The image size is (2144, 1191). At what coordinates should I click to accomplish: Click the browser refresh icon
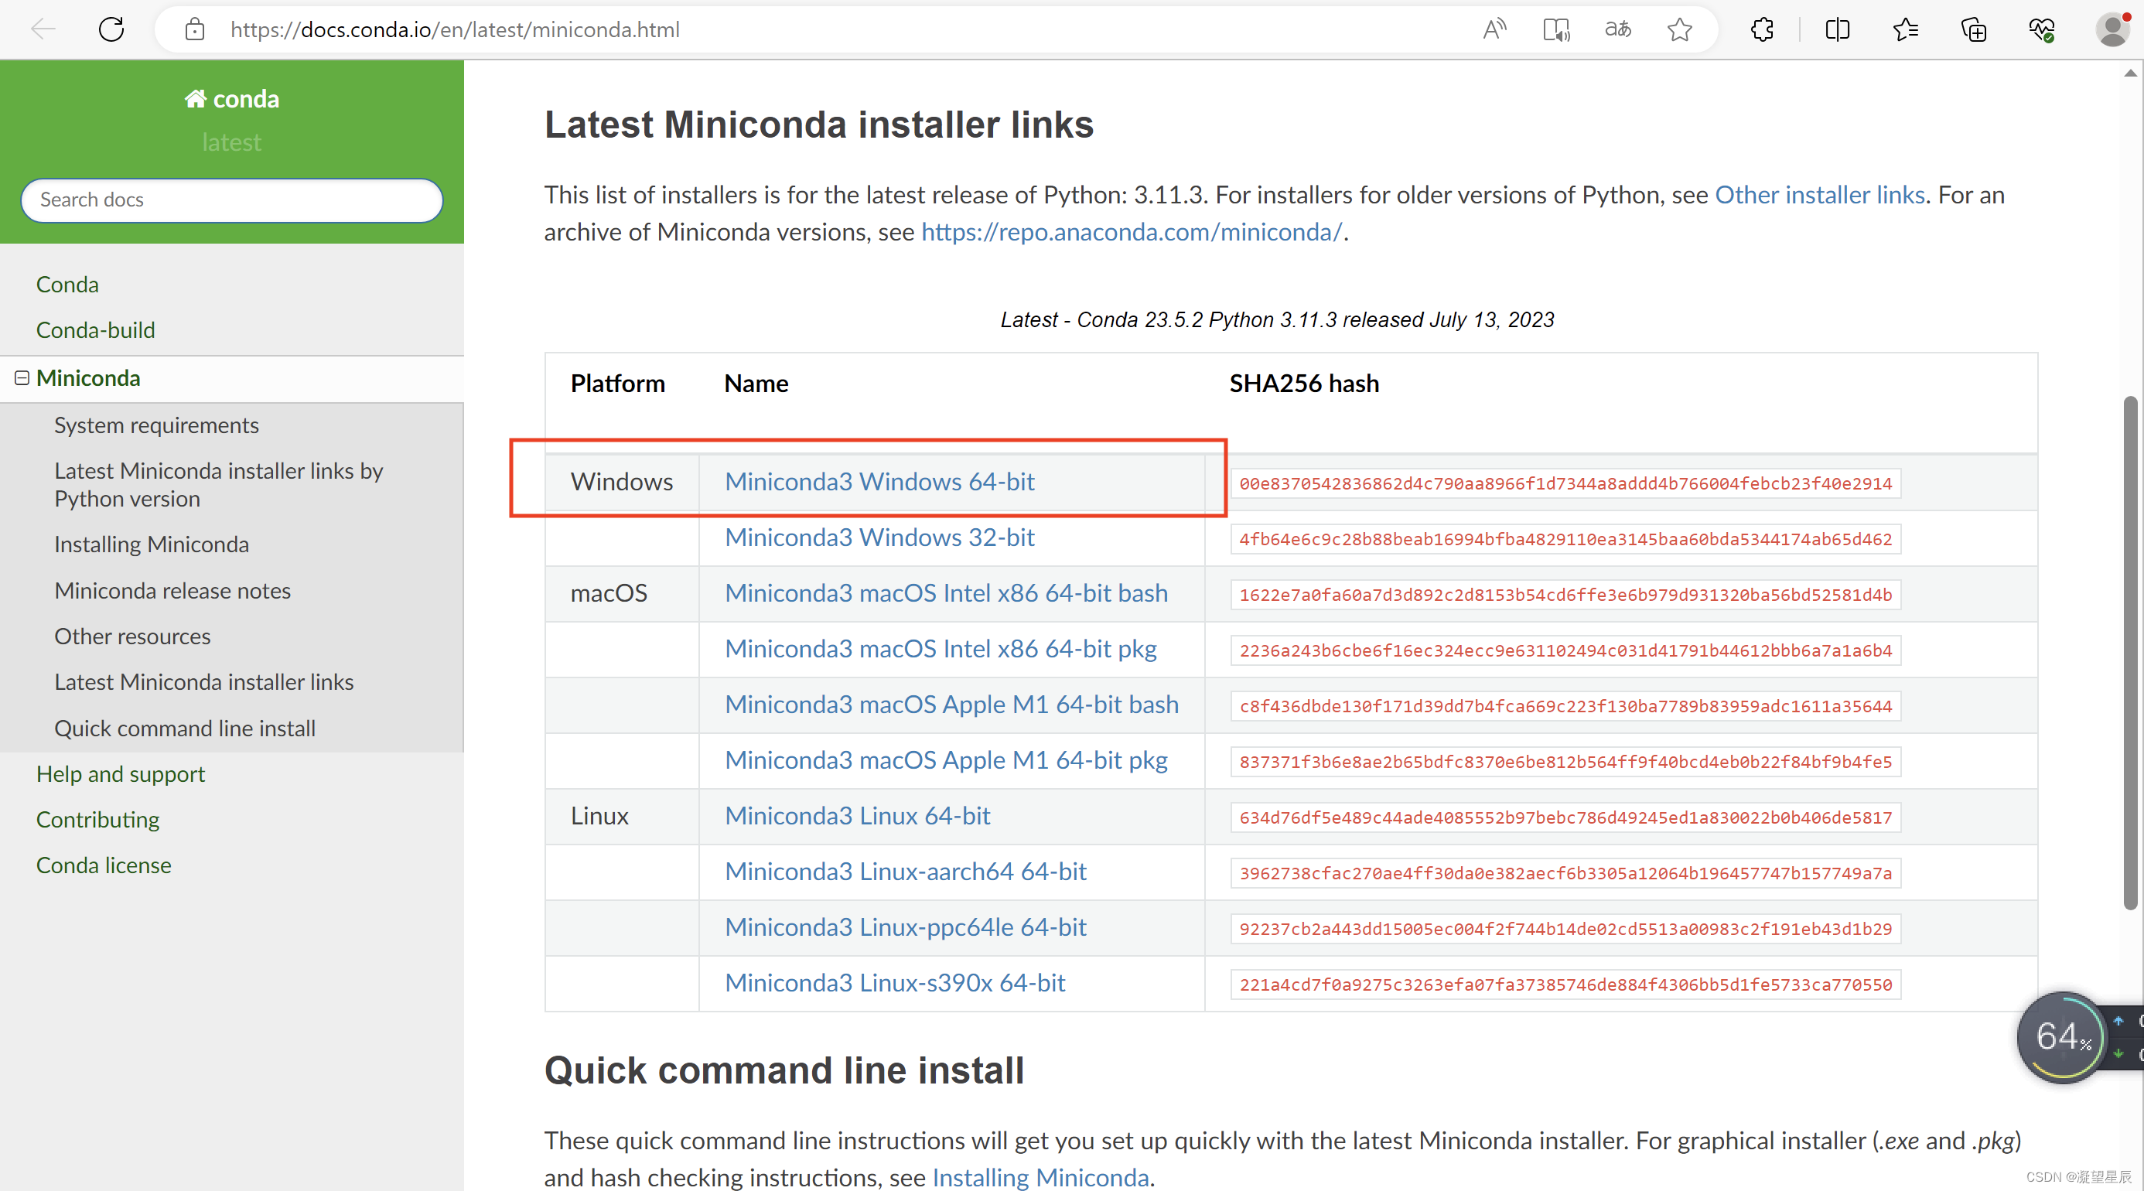pos(111,30)
